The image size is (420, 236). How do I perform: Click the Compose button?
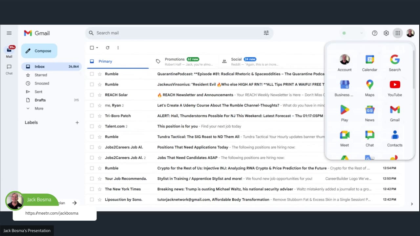[x=39, y=51]
